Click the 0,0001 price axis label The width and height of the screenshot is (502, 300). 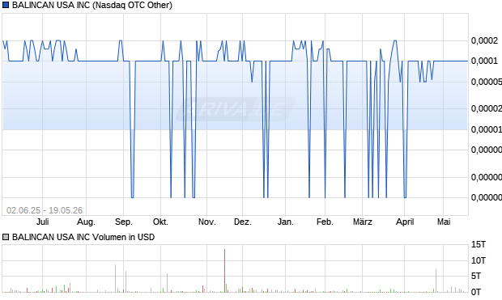[x=484, y=61]
